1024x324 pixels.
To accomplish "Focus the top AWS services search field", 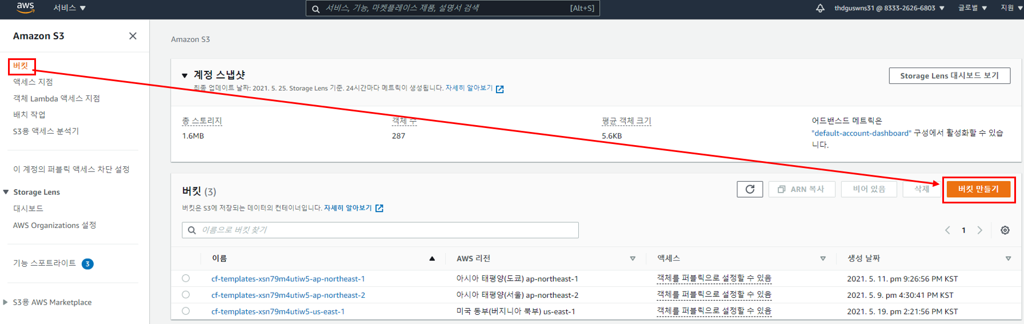I will pos(453,8).
